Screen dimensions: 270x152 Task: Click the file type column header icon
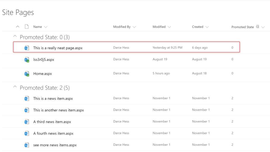[x=27, y=27]
